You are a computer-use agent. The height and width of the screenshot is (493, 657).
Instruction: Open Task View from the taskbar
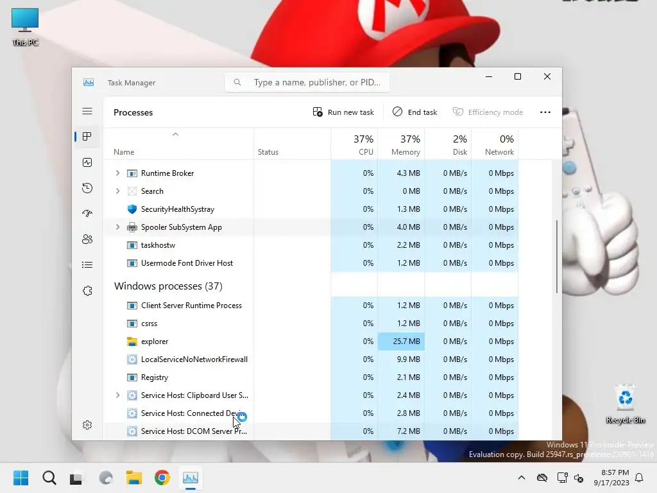pyautogui.click(x=76, y=478)
